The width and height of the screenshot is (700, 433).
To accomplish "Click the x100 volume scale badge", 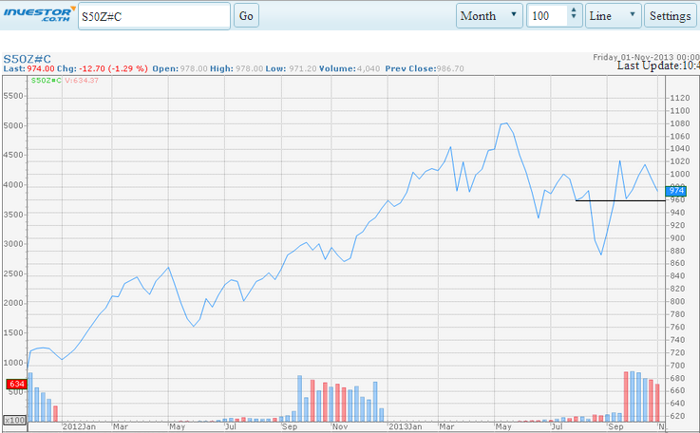I will coord(15,420).
